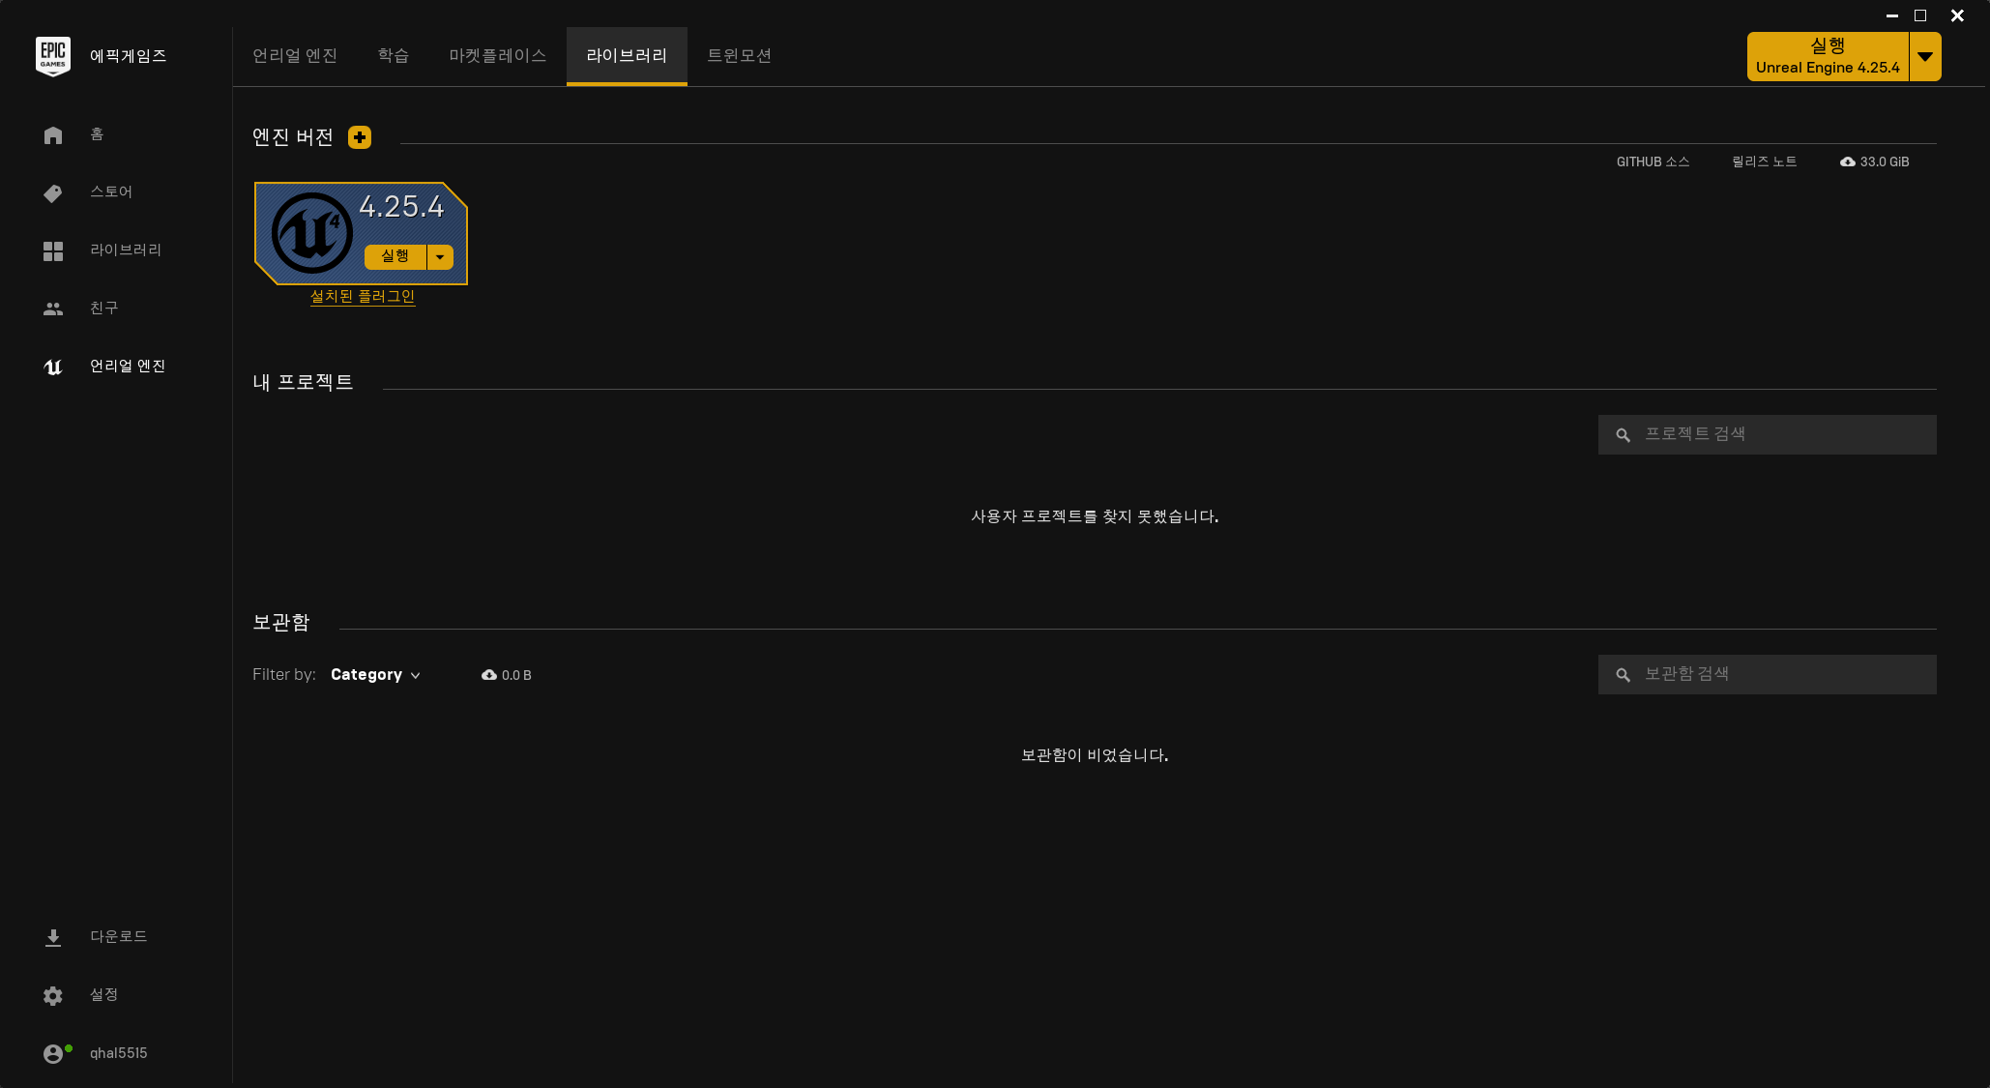
Task: Open the 트윈모션 tab
Action: click(x=739, y=56)
